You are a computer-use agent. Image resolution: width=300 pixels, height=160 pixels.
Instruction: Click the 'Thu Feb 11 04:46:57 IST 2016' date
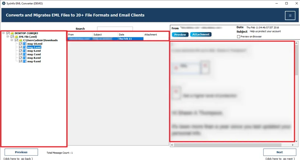tap(262, 28)
